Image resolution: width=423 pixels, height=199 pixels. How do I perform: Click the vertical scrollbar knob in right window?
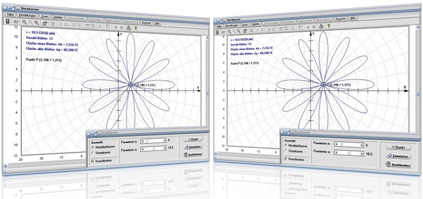coord(418,94)
